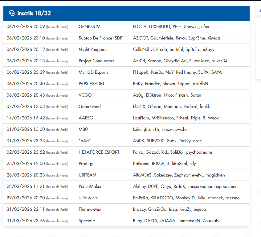Click the date 28/03/2026 11:21
The image size is (261, 237).
(26, 186)
